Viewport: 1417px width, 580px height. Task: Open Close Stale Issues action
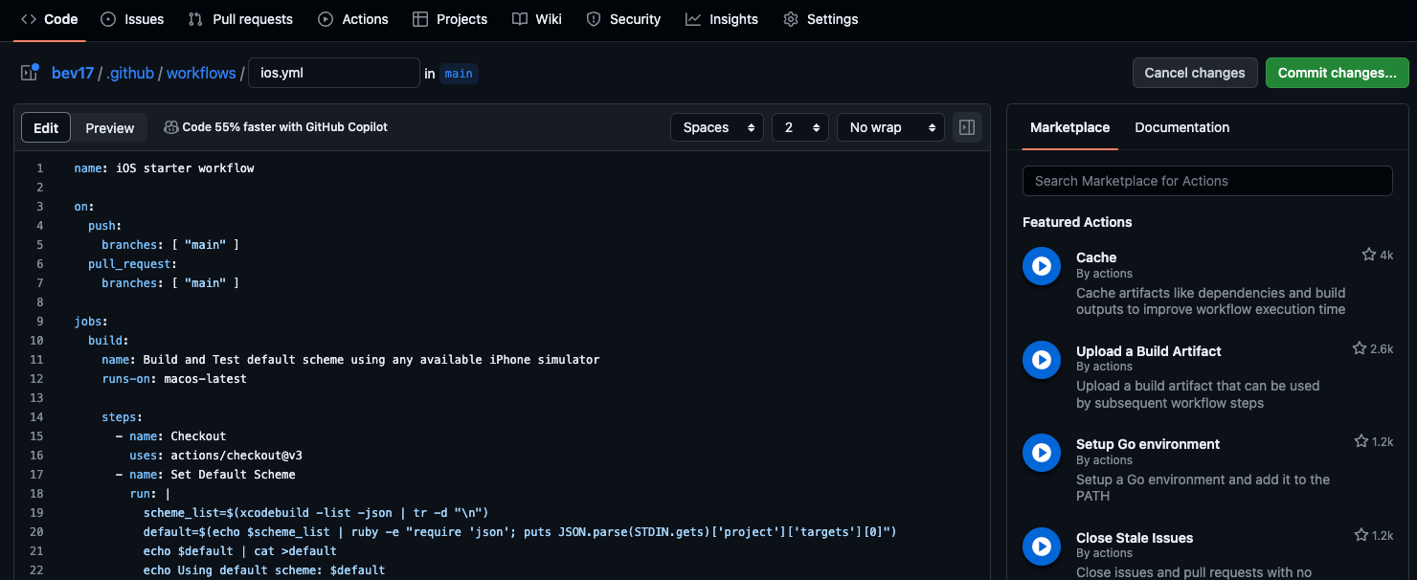coord(1135,538)
